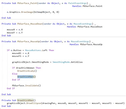
Task: Click the PbSurface_MouseUp sub name
Action: 28,41
